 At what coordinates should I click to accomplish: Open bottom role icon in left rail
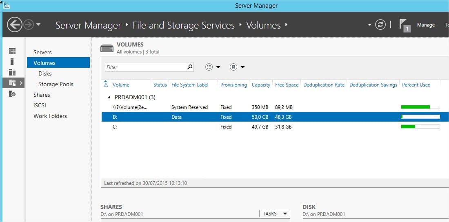(x=12, y=93)
